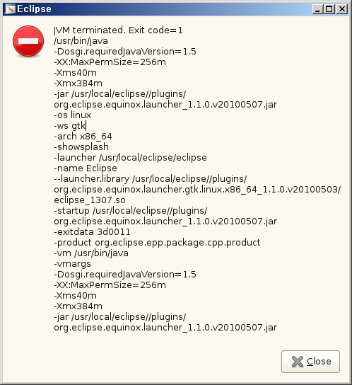Click the Close button
Viewport: 352px width, 385px height.
(x=310, y=362)
